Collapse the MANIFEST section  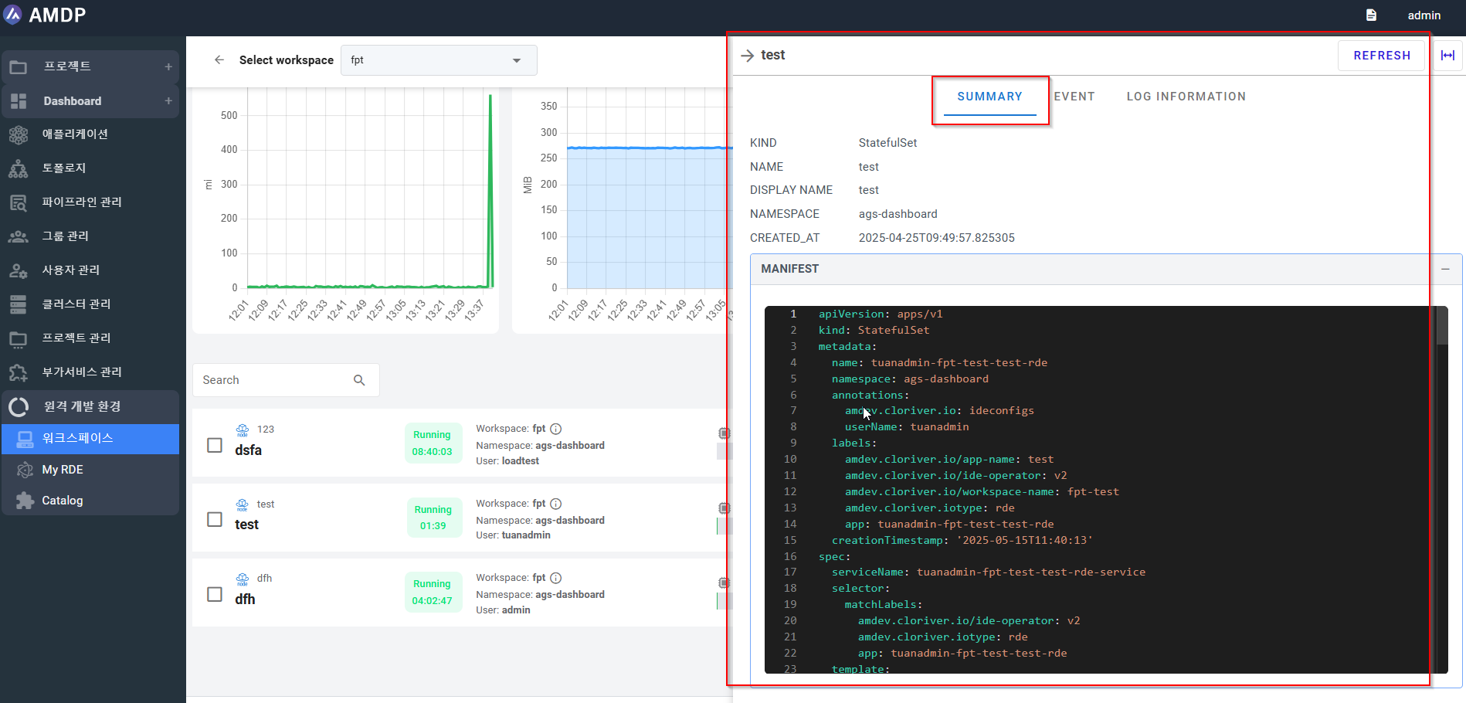pos(1445,269)
